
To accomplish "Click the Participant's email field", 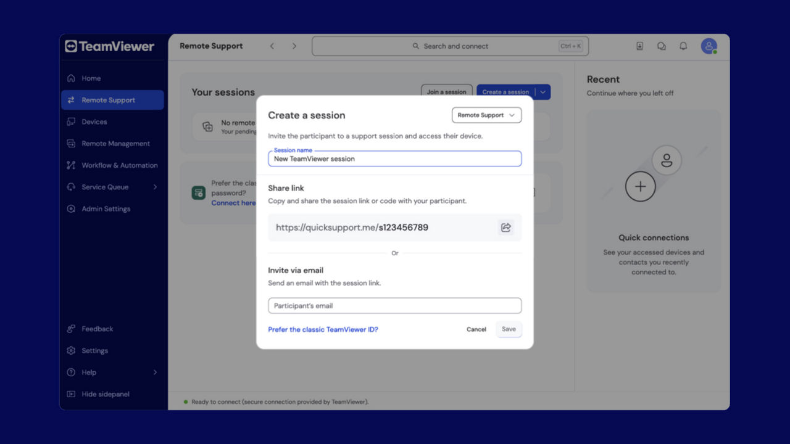I will tap(395, 306).
